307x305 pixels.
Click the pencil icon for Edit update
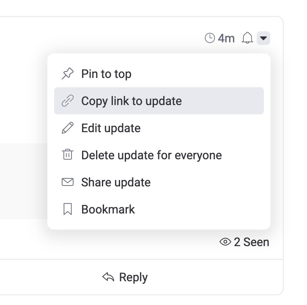pyautogui.click(x=68, y=128)
